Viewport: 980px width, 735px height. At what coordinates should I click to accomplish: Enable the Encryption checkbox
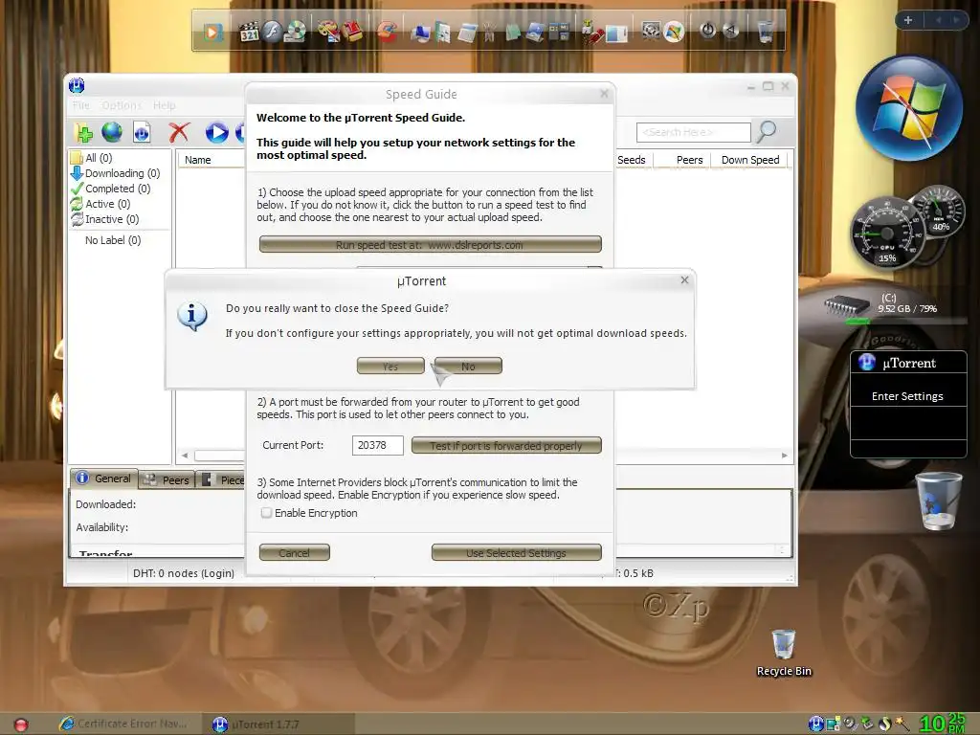[x=267, y=513]
